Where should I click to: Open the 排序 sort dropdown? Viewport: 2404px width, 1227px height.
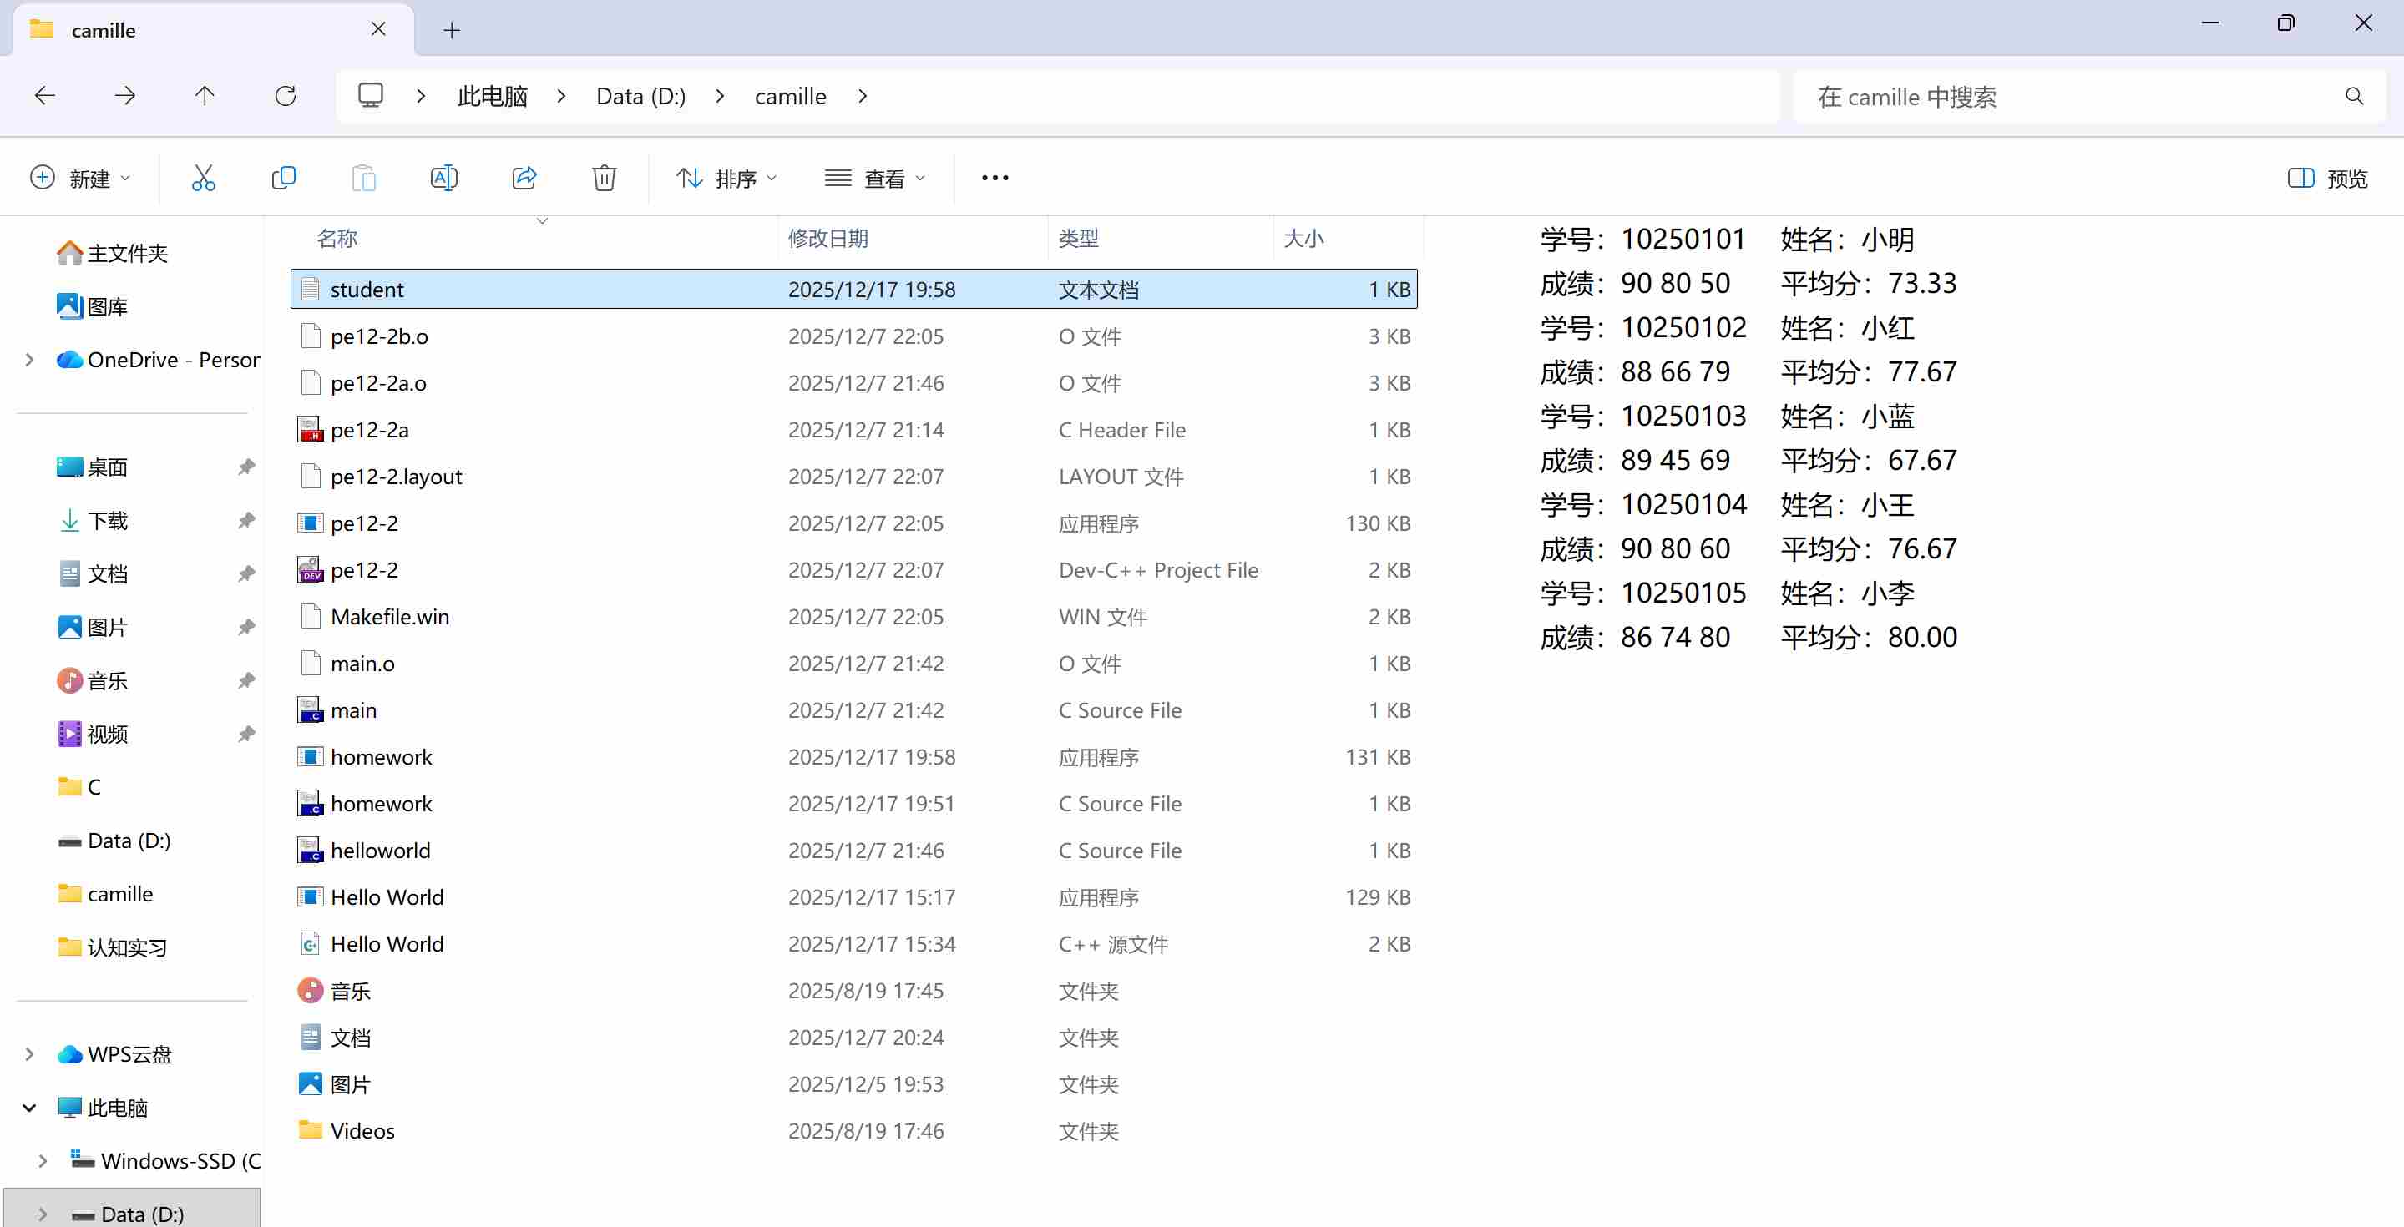[726, 179]
